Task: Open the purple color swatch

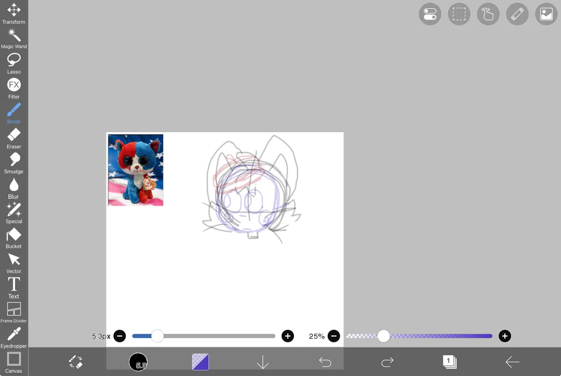Action: coord(200,362)
